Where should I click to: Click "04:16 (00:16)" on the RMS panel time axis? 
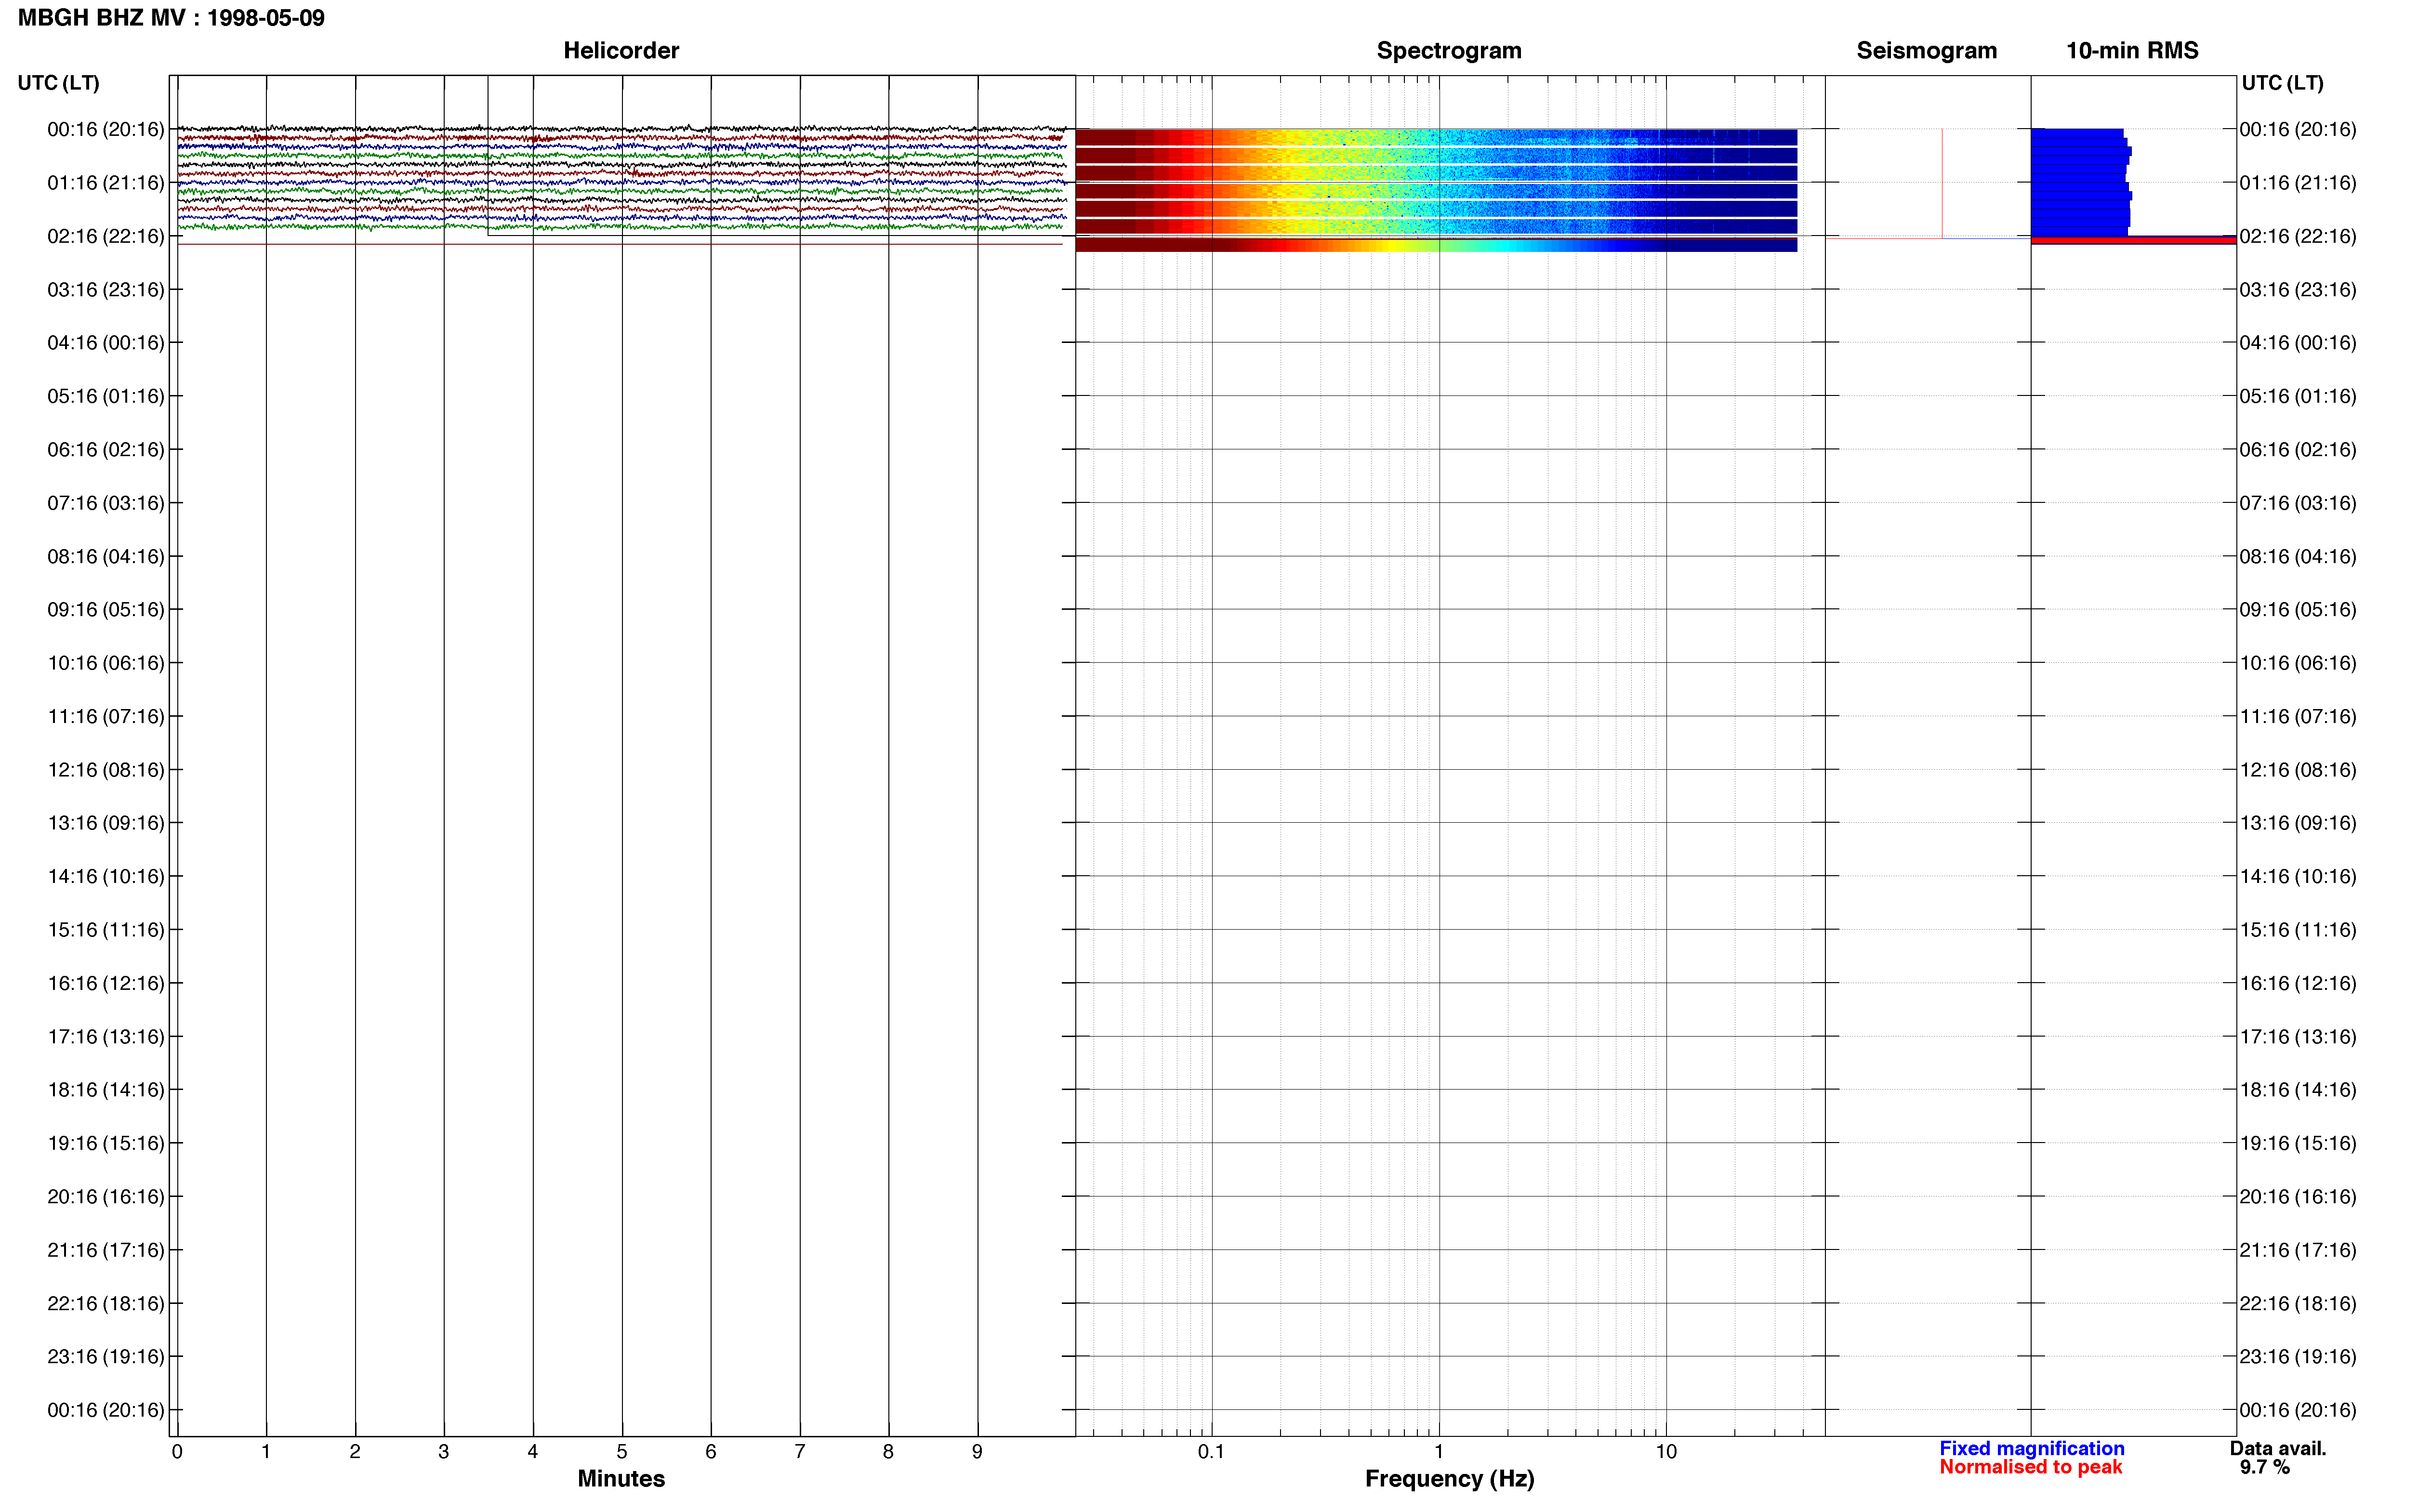(x=2298, y=342)
